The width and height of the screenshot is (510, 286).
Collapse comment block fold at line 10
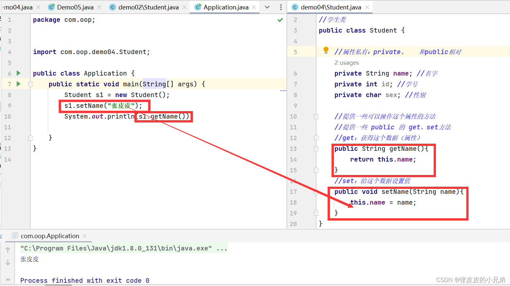[316, 116]
